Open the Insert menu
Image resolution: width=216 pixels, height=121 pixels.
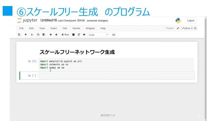click(53, 28)
